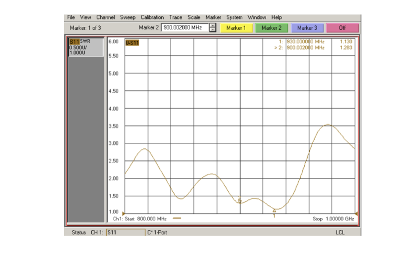The width and height of the screenshot is (411, 257).
Task: Click the marker 2 triangle on the trace
Action: coord(240,201)
